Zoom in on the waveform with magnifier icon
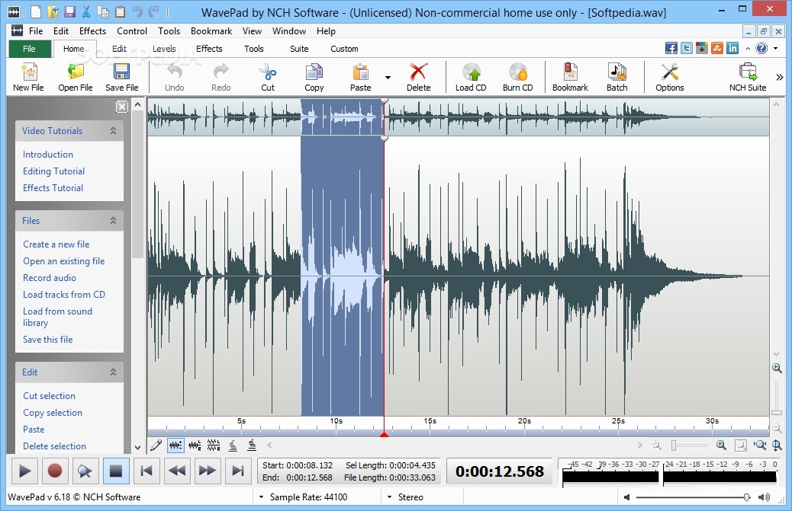792x511 pixels. (x=720, y=446)
